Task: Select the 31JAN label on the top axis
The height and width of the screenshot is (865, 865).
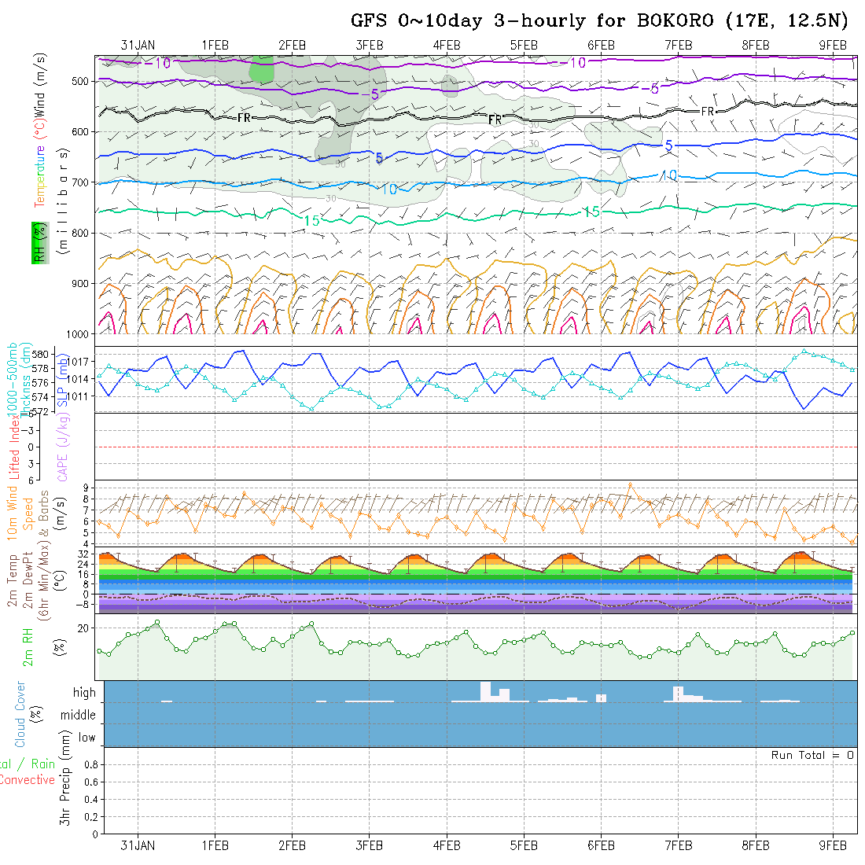Action: [138, 45]
